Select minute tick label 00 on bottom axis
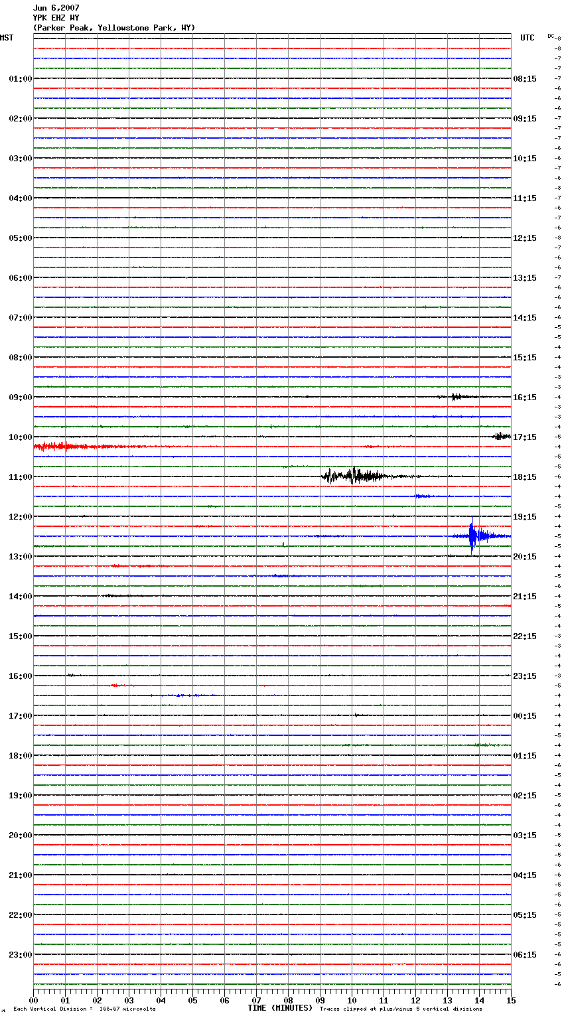Image resolution: width=564 pixels, height=1018 pixels. point(33,1000)
